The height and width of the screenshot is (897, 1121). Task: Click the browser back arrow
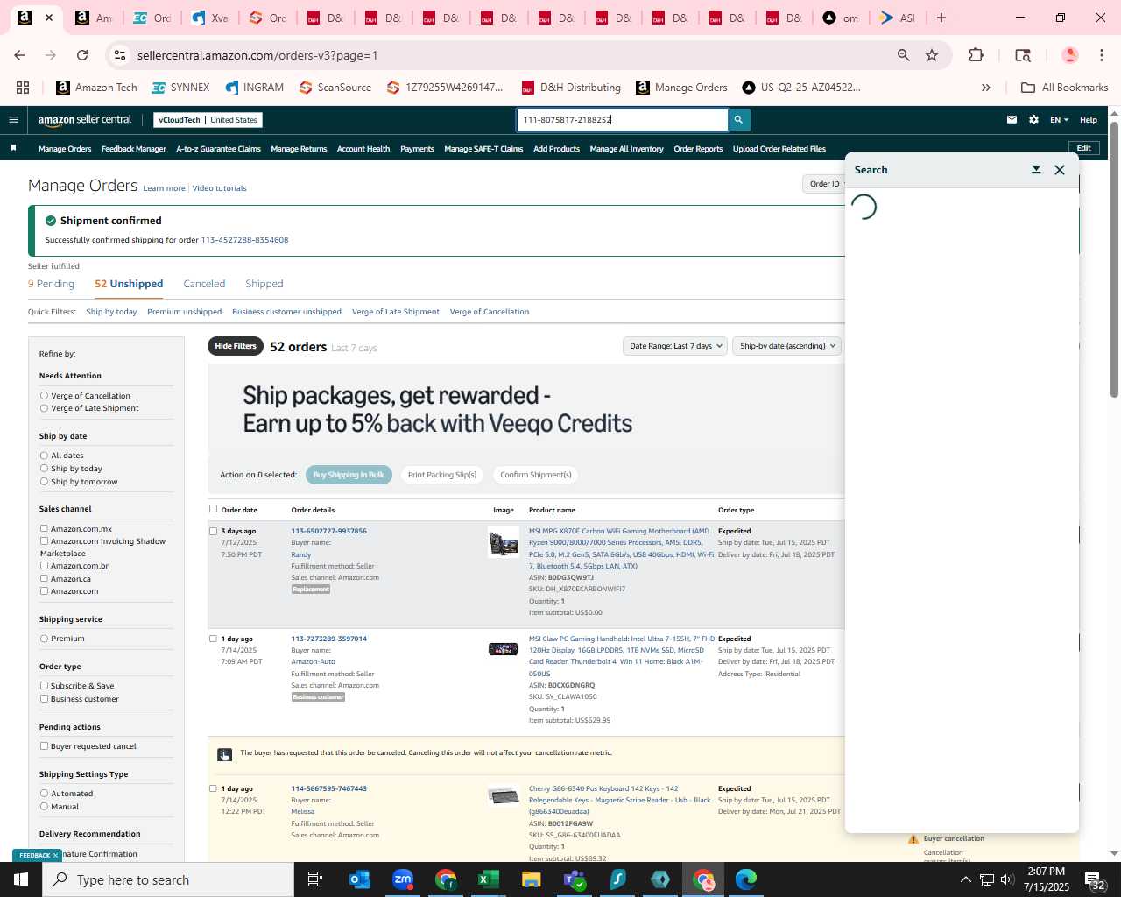(x=19, y=55)
